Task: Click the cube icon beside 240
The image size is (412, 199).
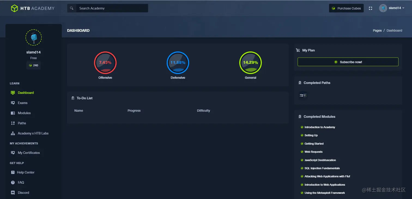Action: click(x=31, y=65)
